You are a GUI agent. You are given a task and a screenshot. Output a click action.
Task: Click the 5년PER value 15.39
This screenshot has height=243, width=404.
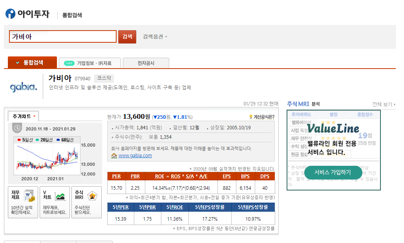pyautogui.click(x=121, y=219)
